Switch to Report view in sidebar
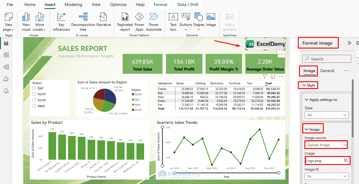This screenshot has width=359, height=184. click(6, 43)
